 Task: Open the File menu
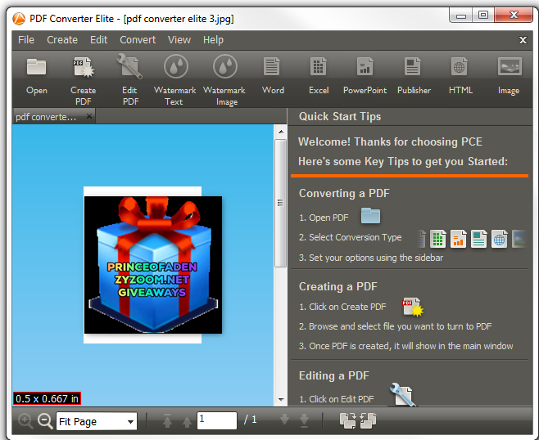pos(26,40)
